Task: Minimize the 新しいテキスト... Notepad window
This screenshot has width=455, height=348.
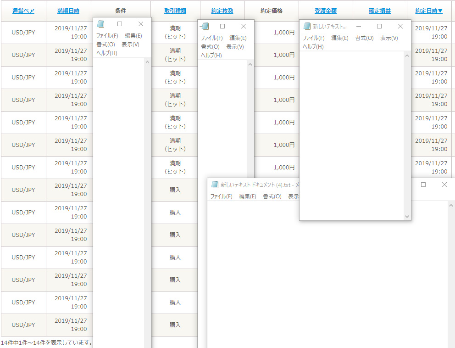Action: 359,26
